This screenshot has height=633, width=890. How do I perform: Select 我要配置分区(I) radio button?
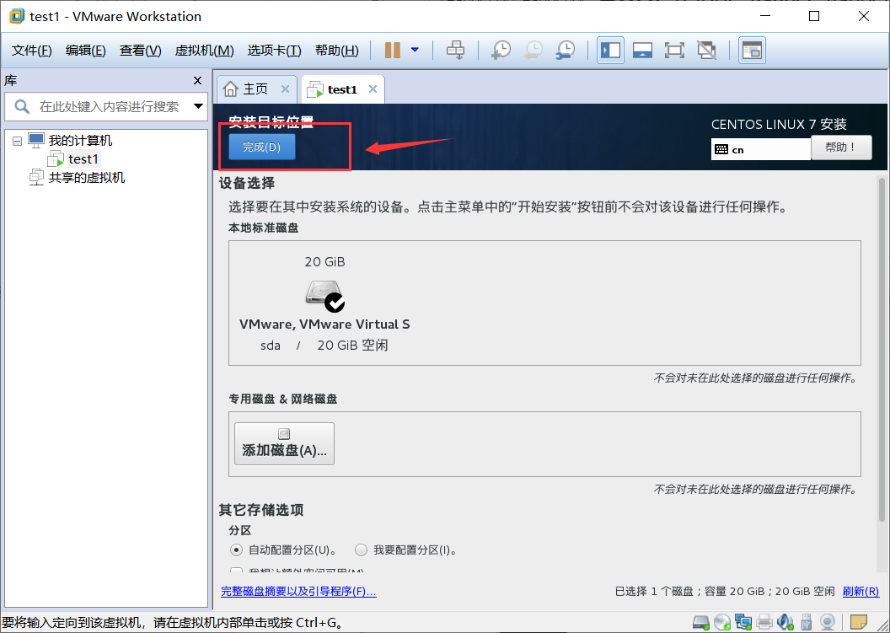[x=361, y=550]
